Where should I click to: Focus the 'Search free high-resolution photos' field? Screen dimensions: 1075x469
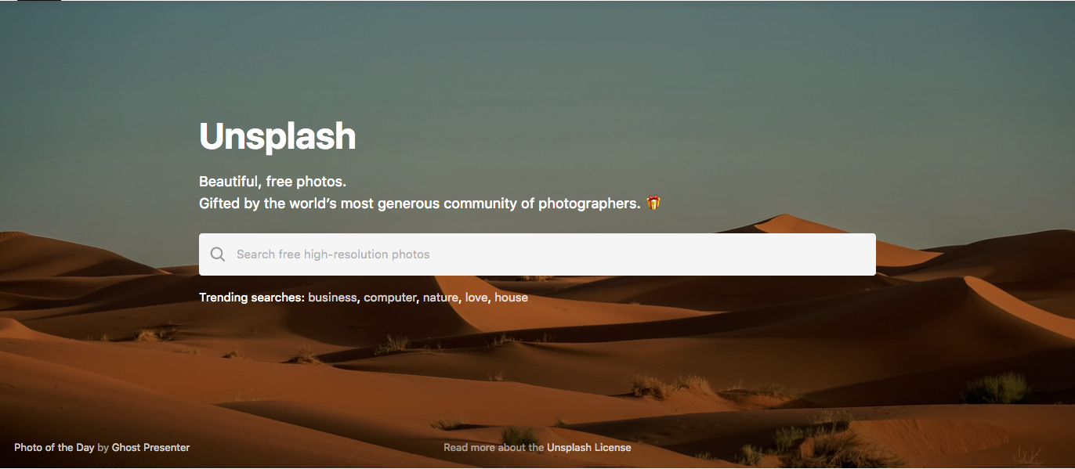(537, 254)
